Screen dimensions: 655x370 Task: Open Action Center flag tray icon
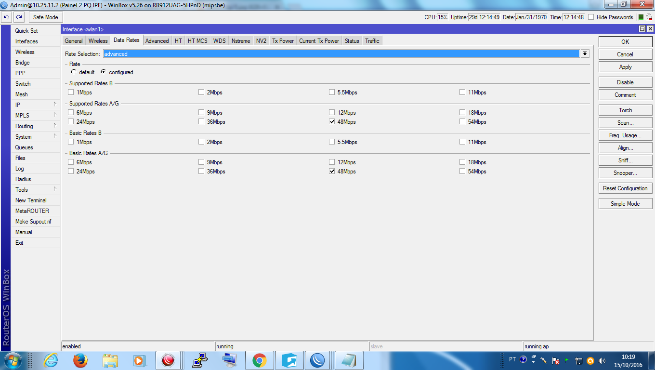555,360
